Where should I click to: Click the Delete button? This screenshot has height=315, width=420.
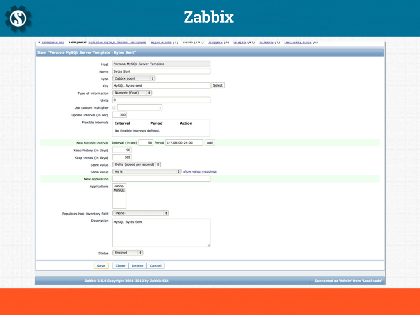click(x=137, y=266)
